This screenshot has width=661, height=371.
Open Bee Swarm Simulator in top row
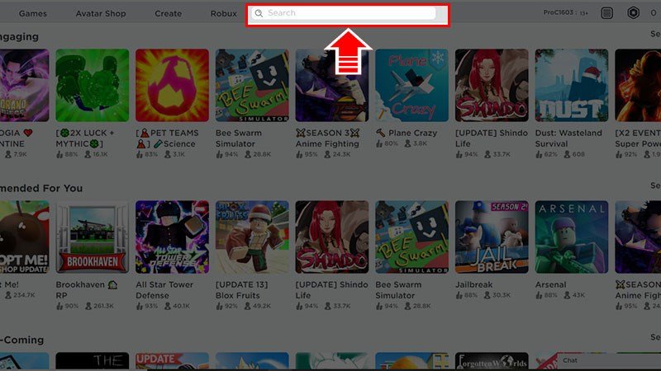point(252,86)
